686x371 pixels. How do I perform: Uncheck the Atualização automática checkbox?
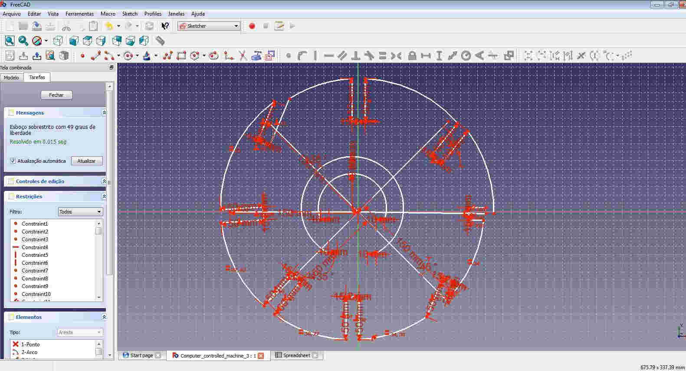tap(13, 161)
